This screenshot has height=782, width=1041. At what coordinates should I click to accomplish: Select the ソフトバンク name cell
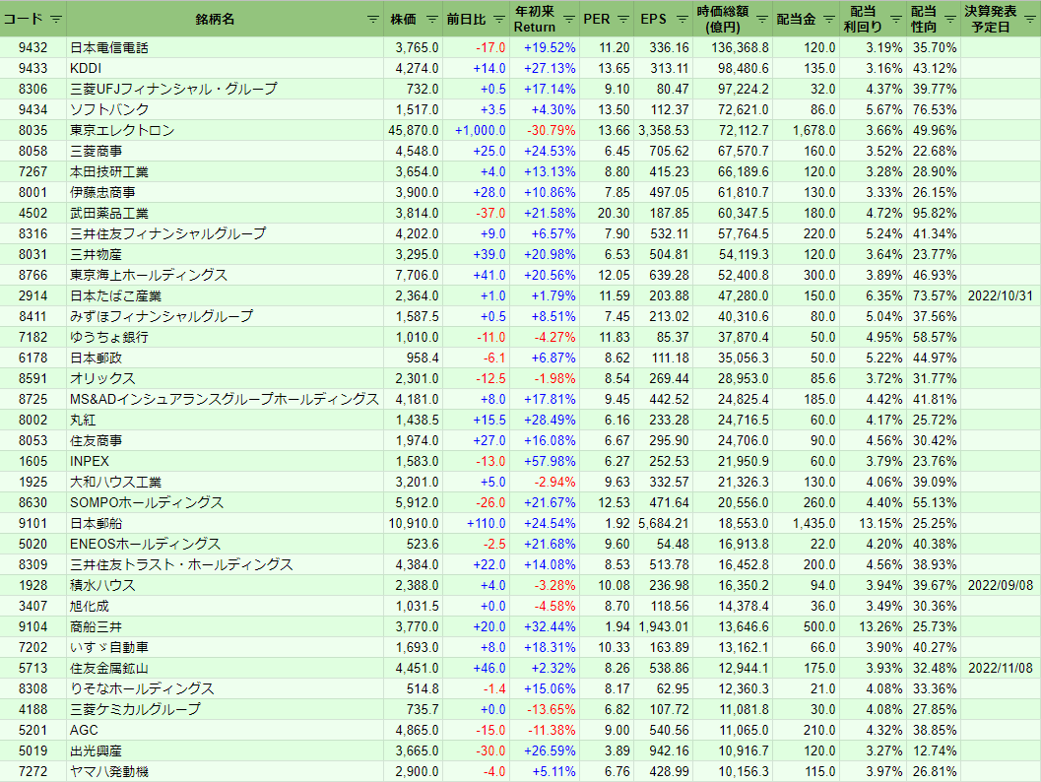(x=226, y=109)
